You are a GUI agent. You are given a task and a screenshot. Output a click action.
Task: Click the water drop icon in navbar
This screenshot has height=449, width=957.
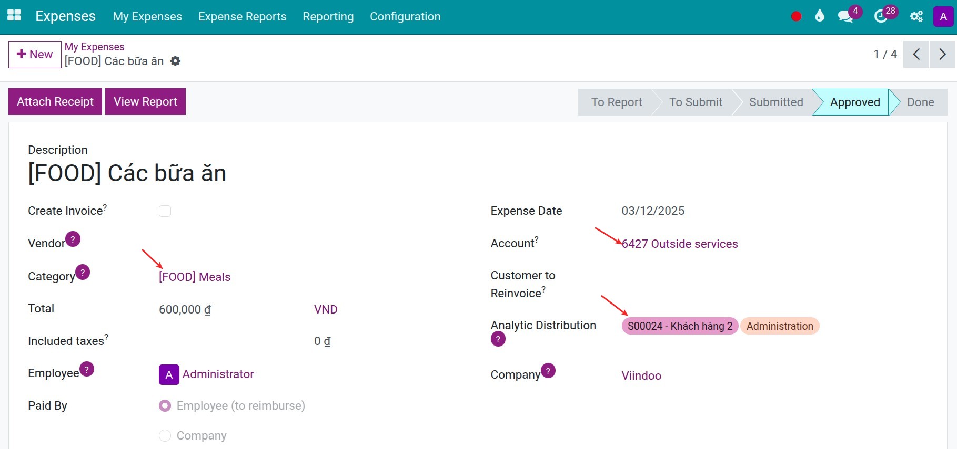[x=820, y=16]
